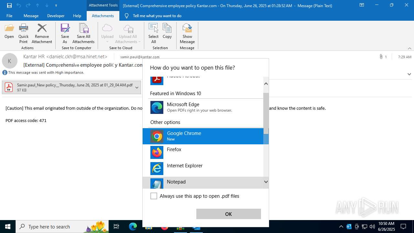Switch to the Message ribbon tab
Image resolution: width=414 pixels, height=233 pixels.
coord(31,16)
